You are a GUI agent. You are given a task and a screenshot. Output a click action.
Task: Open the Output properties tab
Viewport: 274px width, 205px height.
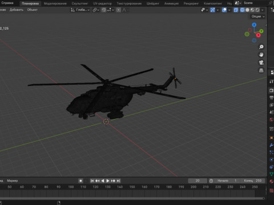click(272, 97)
